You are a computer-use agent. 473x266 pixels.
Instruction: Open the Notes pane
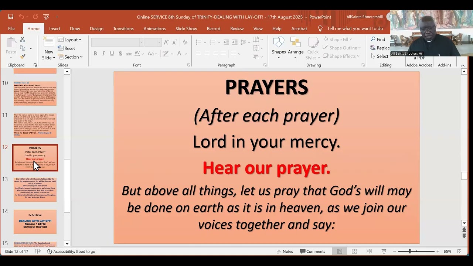tap(285, 251)
